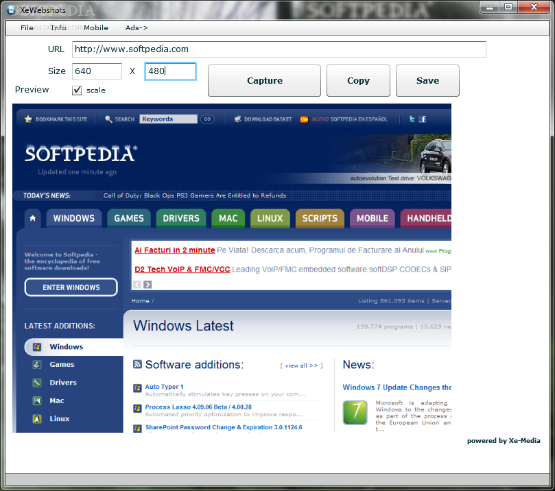This screenshot has height=491, width=555.
Task: Click the Download Basket icon
Action: [x=238, y=119]
